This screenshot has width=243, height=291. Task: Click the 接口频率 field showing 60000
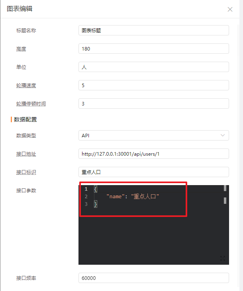[154, 278]
